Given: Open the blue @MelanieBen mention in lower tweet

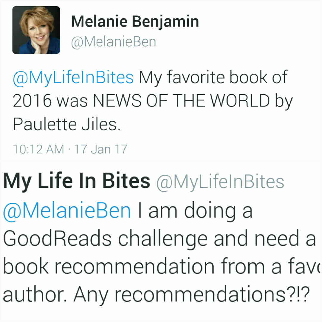Looking at the screenshot, I should pyautogui.click(x=67, y=210).
